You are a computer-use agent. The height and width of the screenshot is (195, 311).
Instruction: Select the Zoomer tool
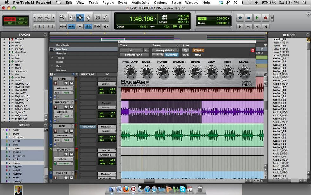click(x=63, y=18)
